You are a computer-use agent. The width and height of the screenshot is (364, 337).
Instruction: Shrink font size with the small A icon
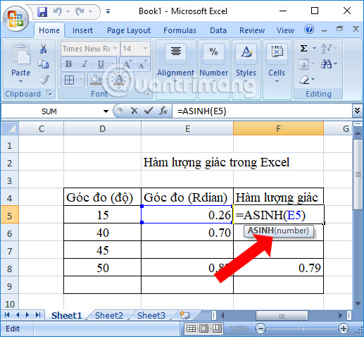point(142,64)
